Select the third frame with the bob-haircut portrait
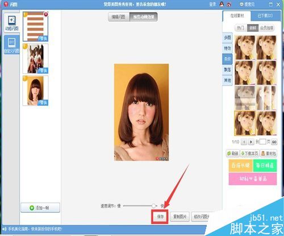 tap(35, 91)
